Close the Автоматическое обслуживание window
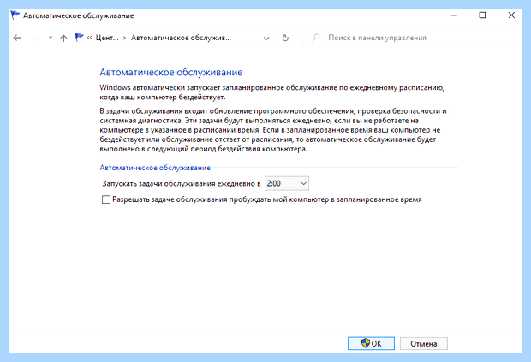The width and height of the screenshot is (531, 362). pos(511,15)
